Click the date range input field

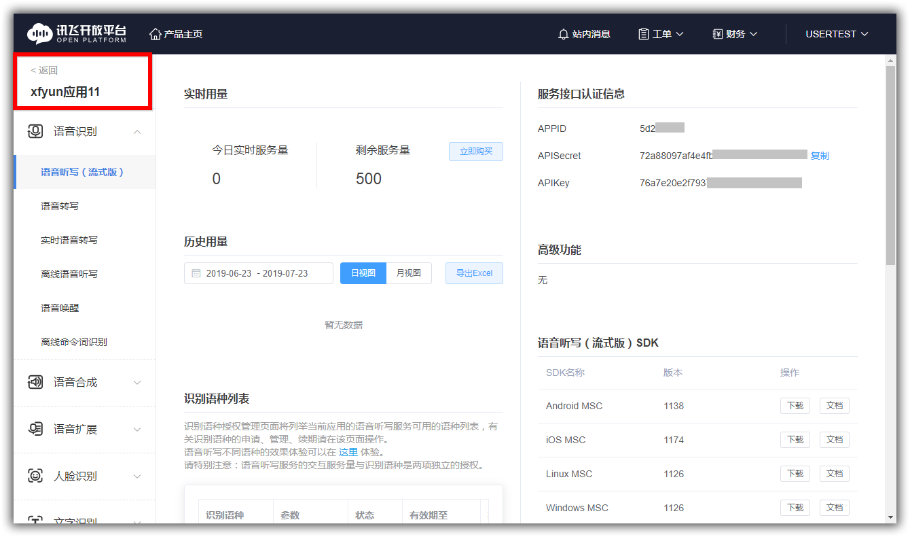click(x=259, y=273)
